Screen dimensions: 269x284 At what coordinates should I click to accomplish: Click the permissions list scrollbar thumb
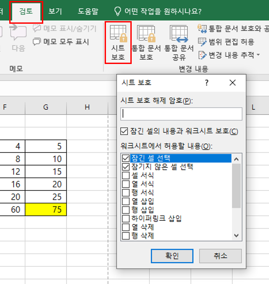click(236, 186)
